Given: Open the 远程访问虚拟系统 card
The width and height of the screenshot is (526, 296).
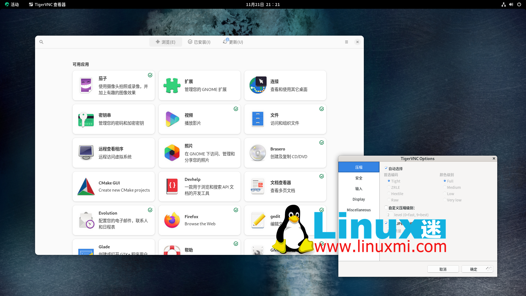Looking at the screenshot, I should pyautogui.click(x=114, y=153).
